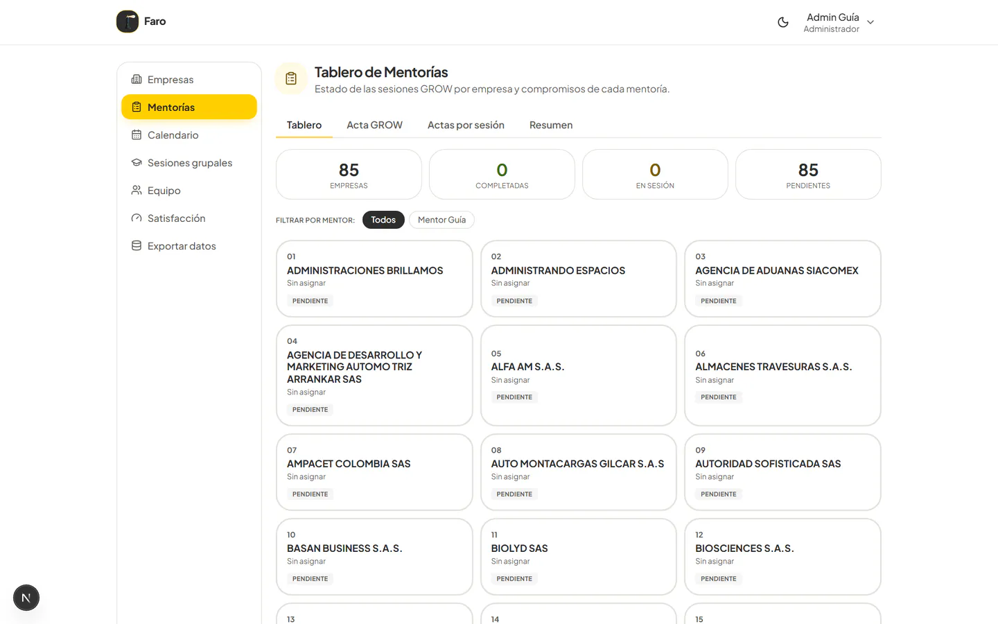Select the Tablero tab
998x624 pixels.
tap(304, 125)
